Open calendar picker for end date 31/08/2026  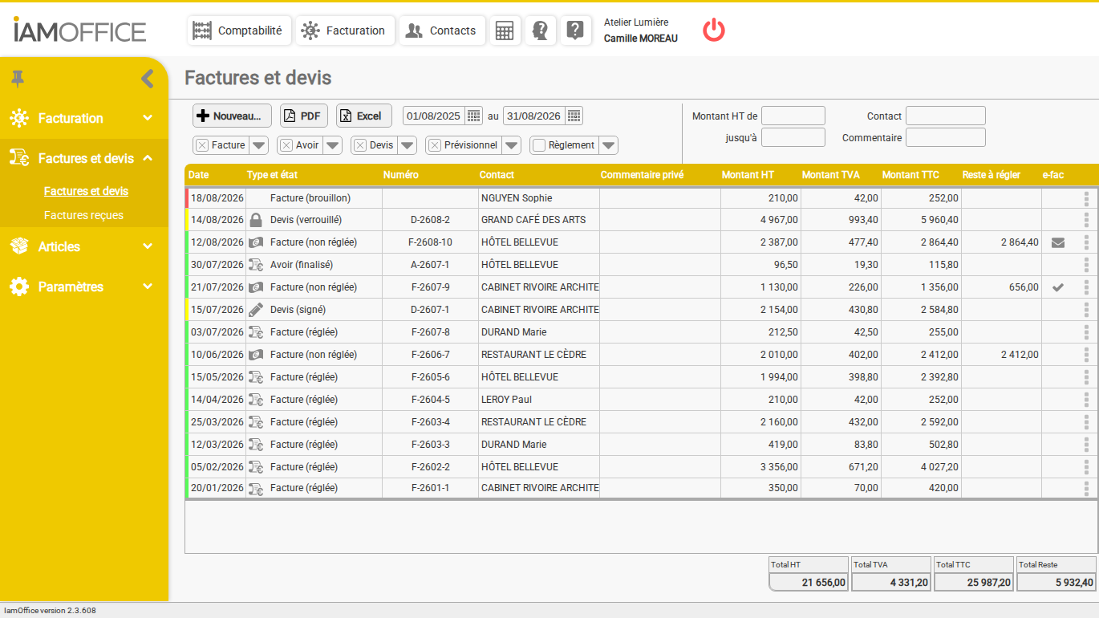(x=574, y=116)
